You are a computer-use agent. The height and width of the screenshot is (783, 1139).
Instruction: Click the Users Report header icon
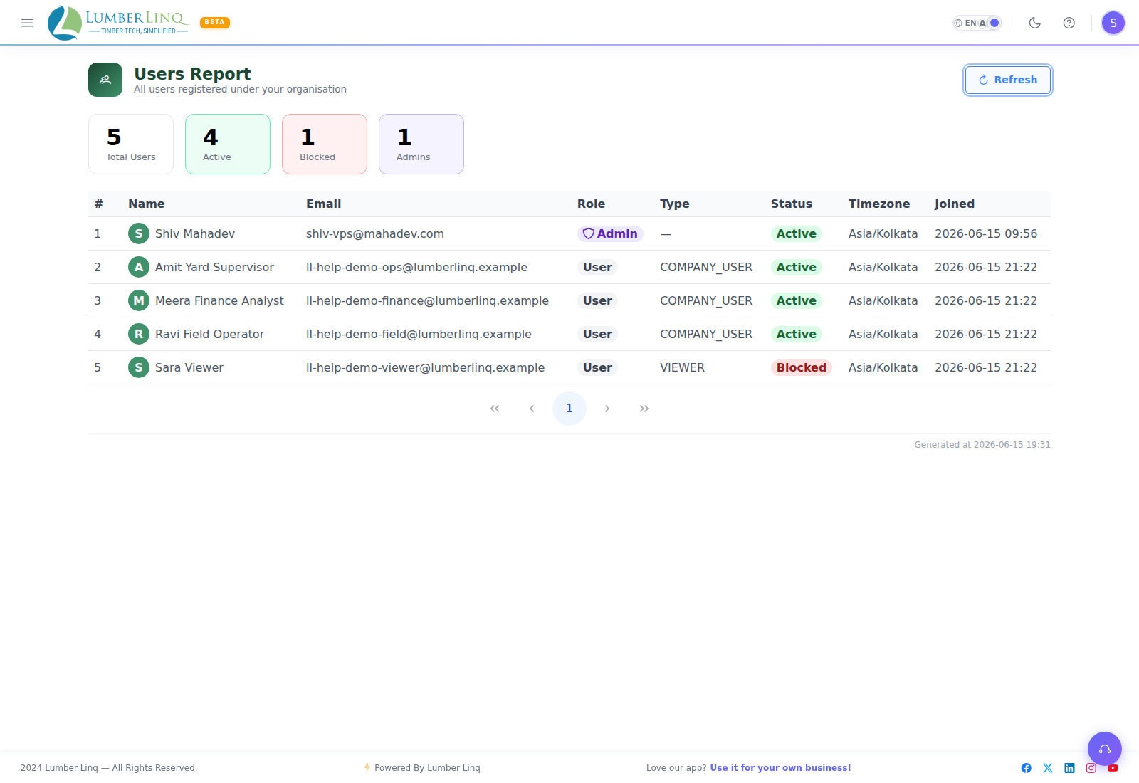[x=105, y=80]
